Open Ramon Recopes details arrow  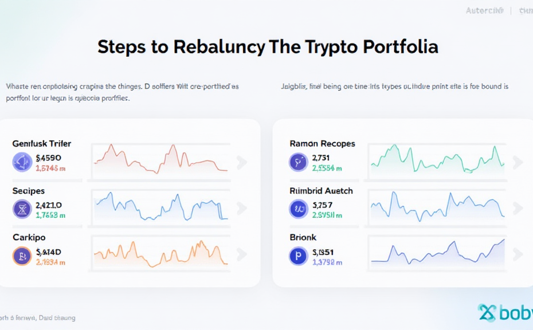click(518, 163)
